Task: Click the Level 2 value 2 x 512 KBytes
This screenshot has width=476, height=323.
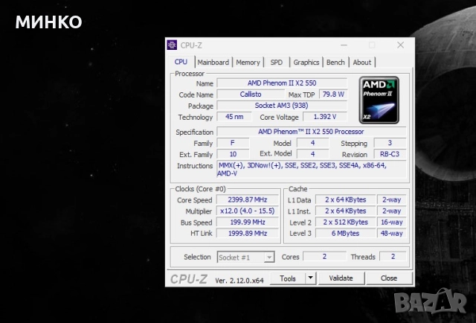Action: click(x=345, y=222)
